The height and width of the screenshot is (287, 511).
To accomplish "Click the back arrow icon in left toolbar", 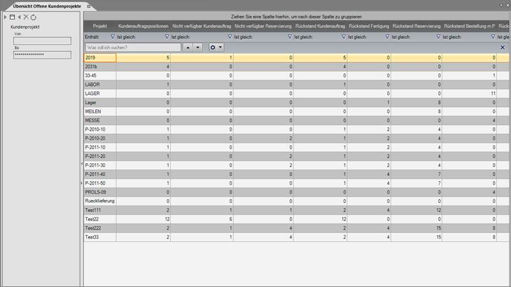I will (x=19, y=17).
